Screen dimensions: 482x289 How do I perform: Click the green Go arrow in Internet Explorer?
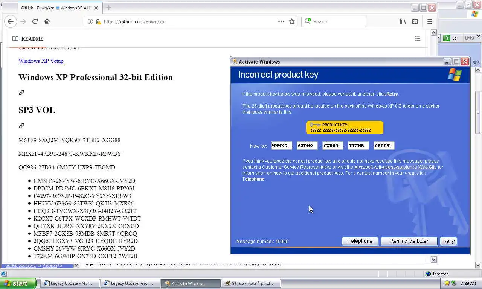point(447,38)
